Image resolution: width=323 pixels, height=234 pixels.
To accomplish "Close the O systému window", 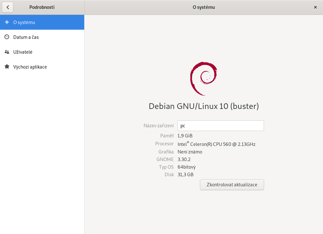I will pos(315,8).
